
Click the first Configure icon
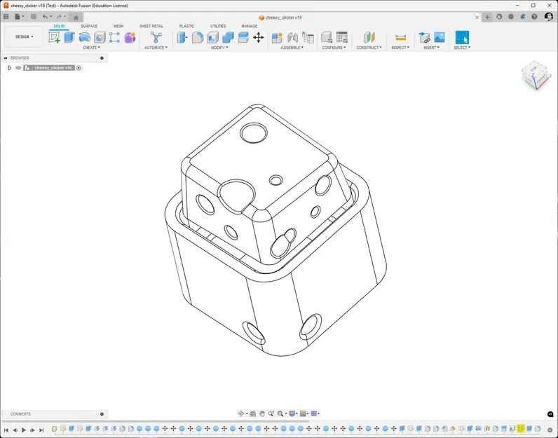click(327, 37)
